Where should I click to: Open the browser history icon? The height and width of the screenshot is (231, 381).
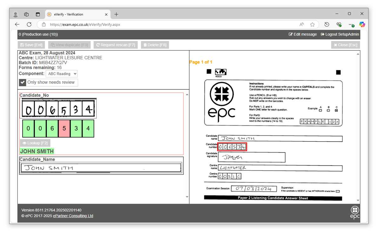(x=327, y=24)
